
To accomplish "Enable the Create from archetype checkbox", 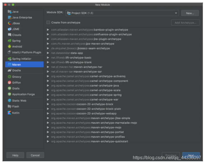I will [48, 22].
